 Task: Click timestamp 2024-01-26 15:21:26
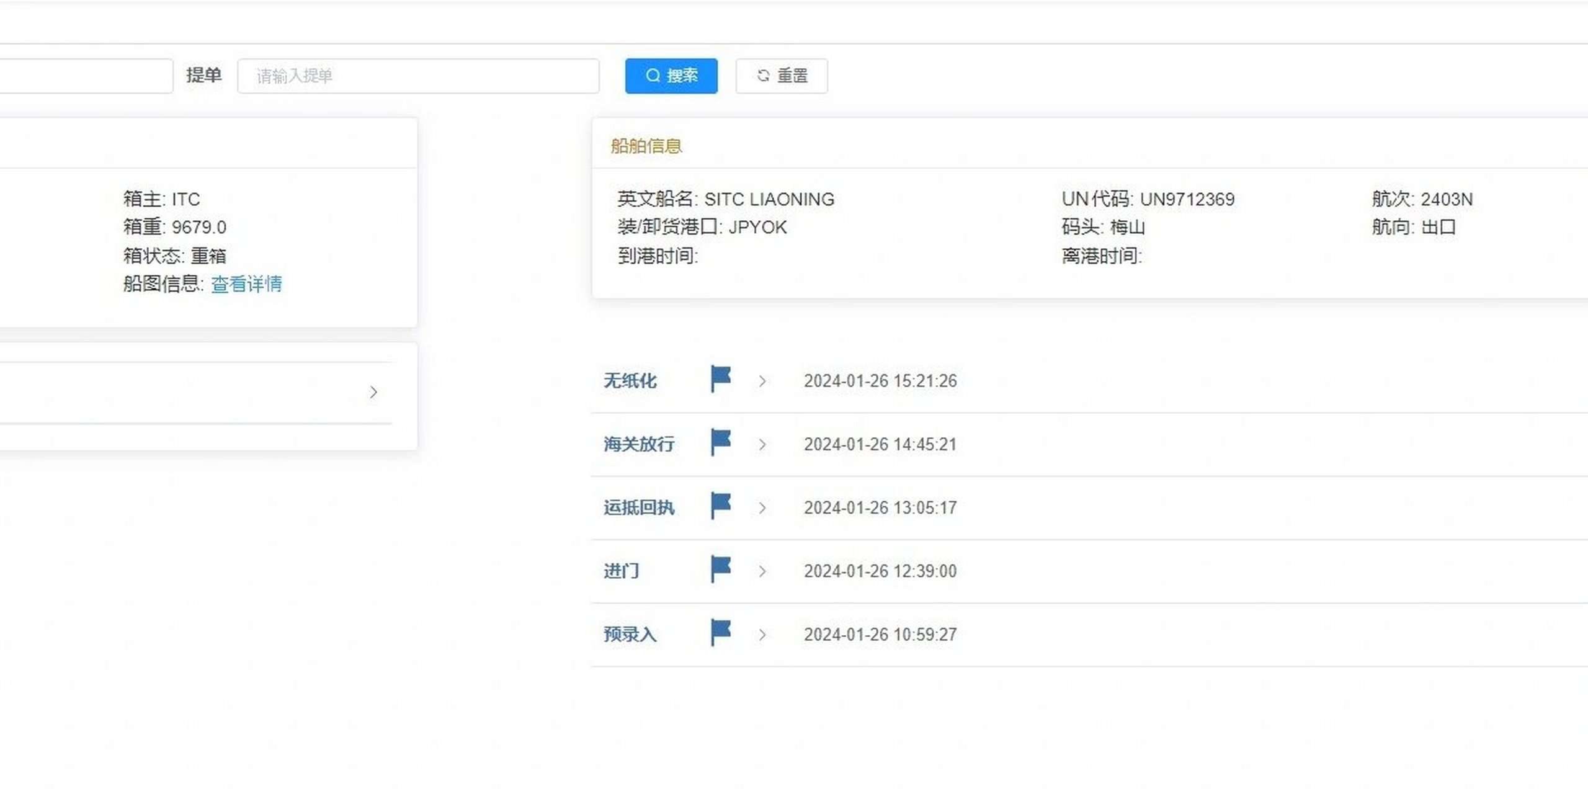click(880, 381)
